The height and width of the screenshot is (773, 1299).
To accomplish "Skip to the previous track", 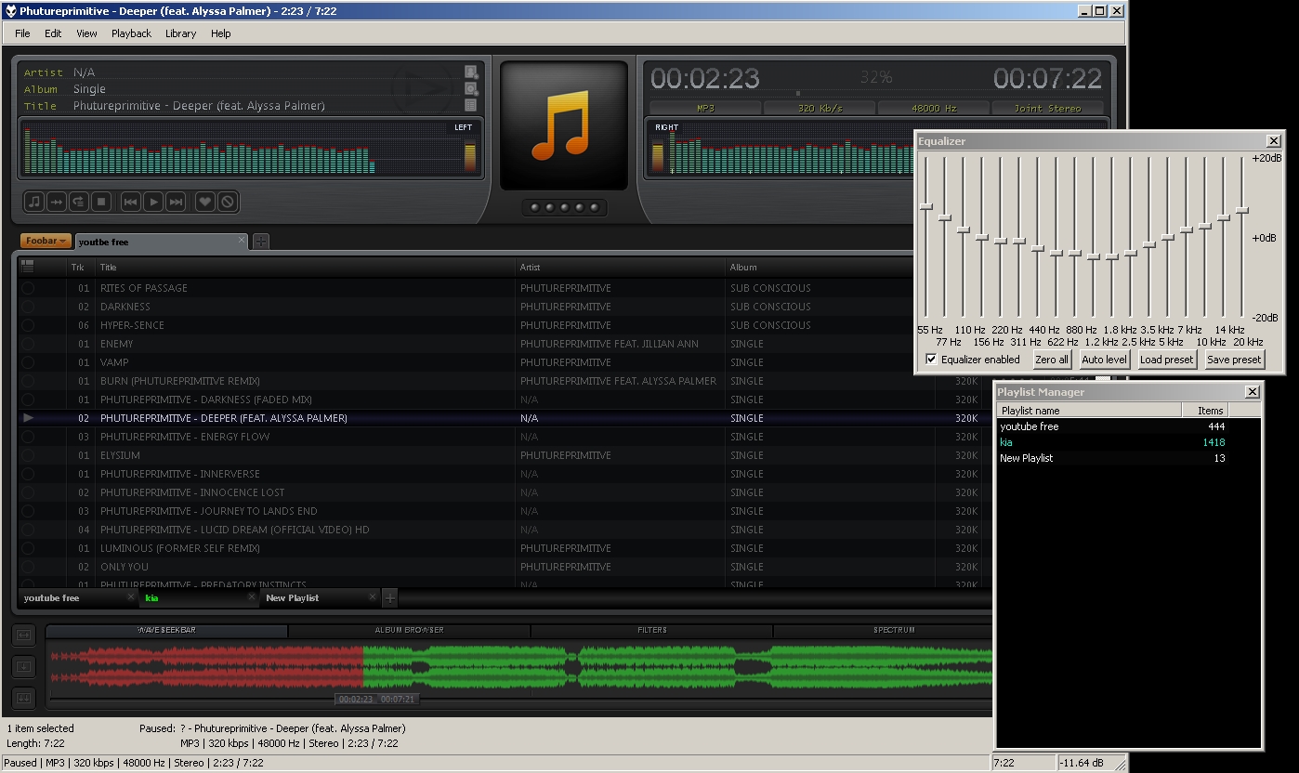I will pyautogui.click(x=131, y=202).
